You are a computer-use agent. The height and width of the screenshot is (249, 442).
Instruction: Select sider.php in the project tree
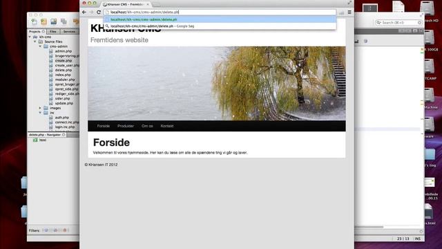pos(63,98)
